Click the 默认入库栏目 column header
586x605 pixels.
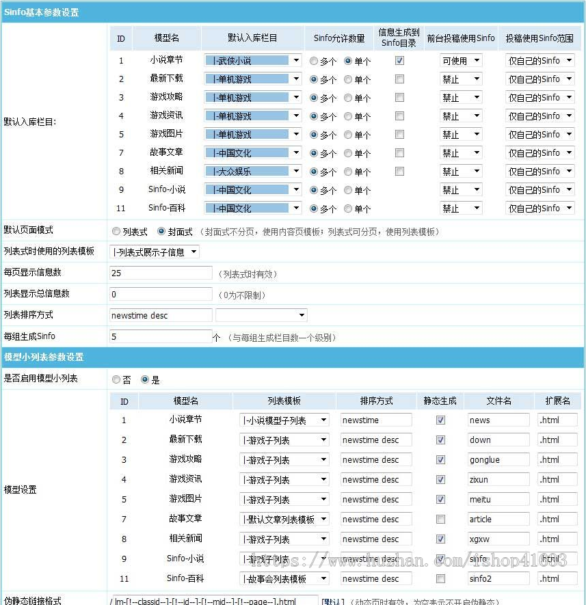tap(252, 38)
